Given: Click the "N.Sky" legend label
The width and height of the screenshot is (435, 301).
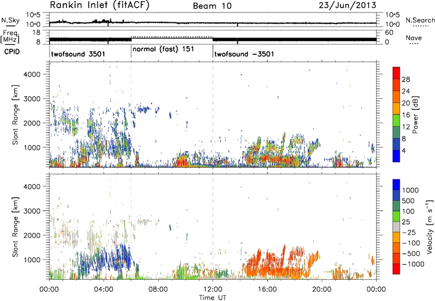Looking at the screenshot, I should coord(10,20).
